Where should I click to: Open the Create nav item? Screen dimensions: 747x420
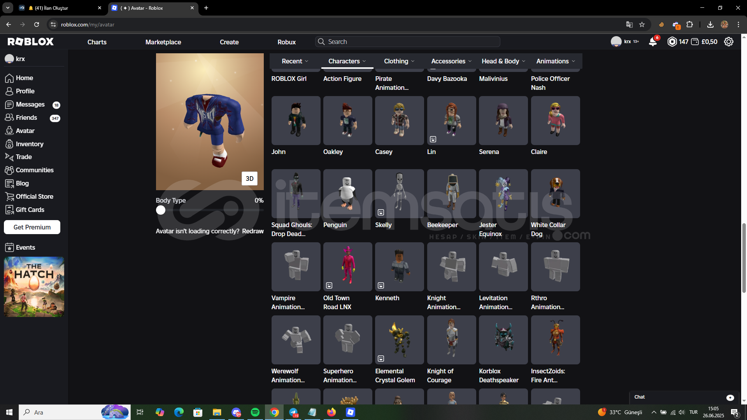229,42
